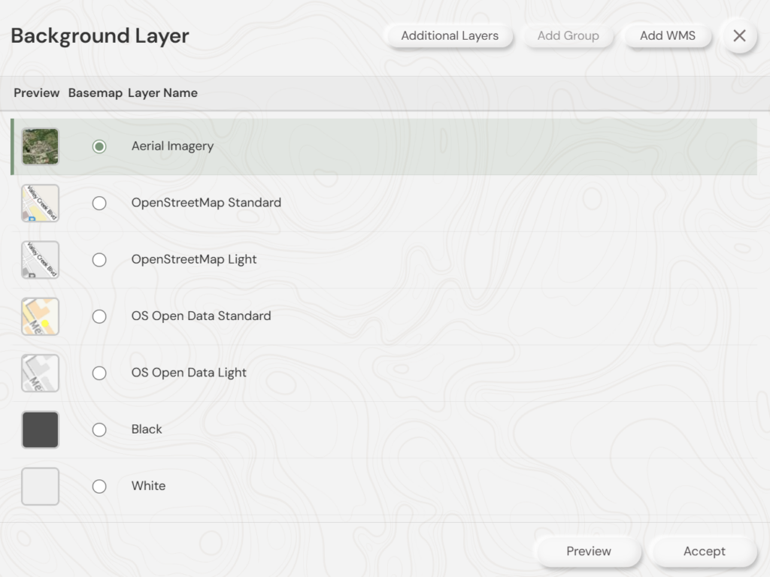Select the OpenStreetMap Standard radio button

pos(99,203)
